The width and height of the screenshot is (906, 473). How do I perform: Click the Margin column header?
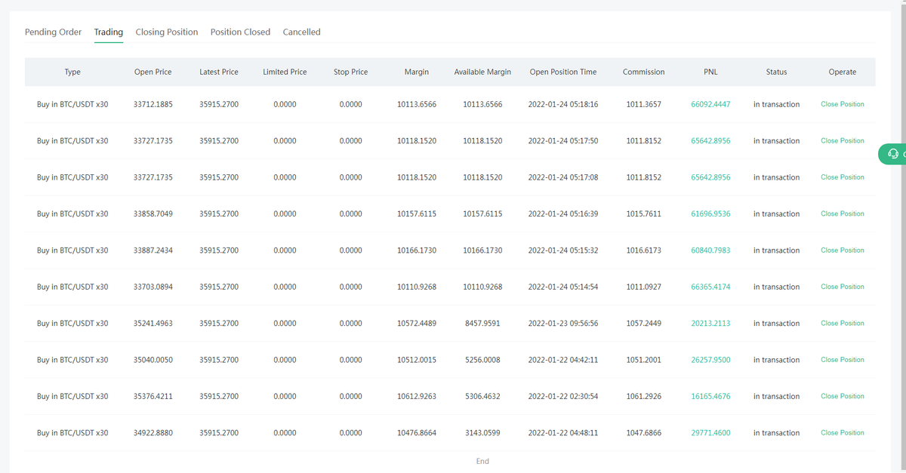[x=417, y=72]
